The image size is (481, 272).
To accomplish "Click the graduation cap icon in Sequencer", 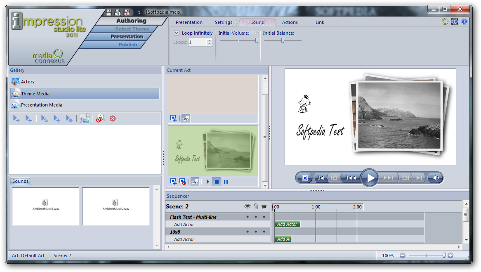I will [264, 207].
